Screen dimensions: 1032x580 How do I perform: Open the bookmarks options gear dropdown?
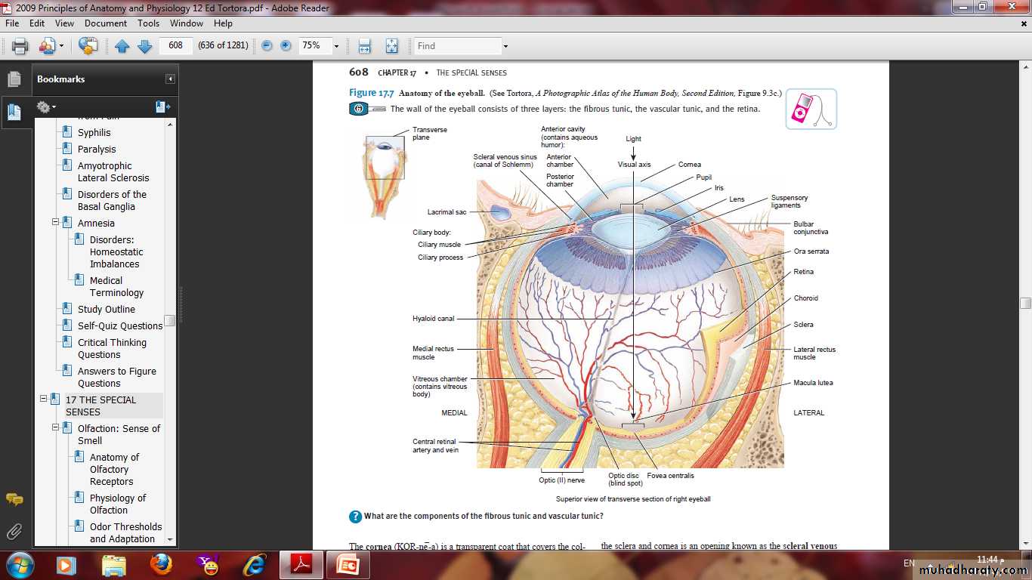click(x=46, y=107)
